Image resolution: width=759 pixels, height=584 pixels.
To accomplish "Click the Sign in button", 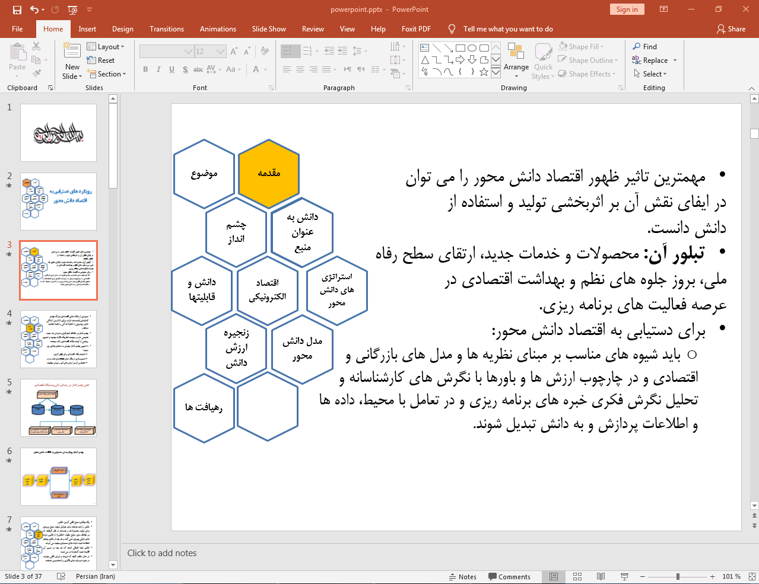I will pyautogui.click(x=627, y=9).
